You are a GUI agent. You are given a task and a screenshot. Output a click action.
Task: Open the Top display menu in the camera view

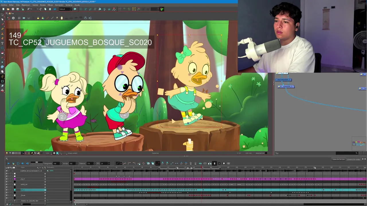[x=11, y=13]
